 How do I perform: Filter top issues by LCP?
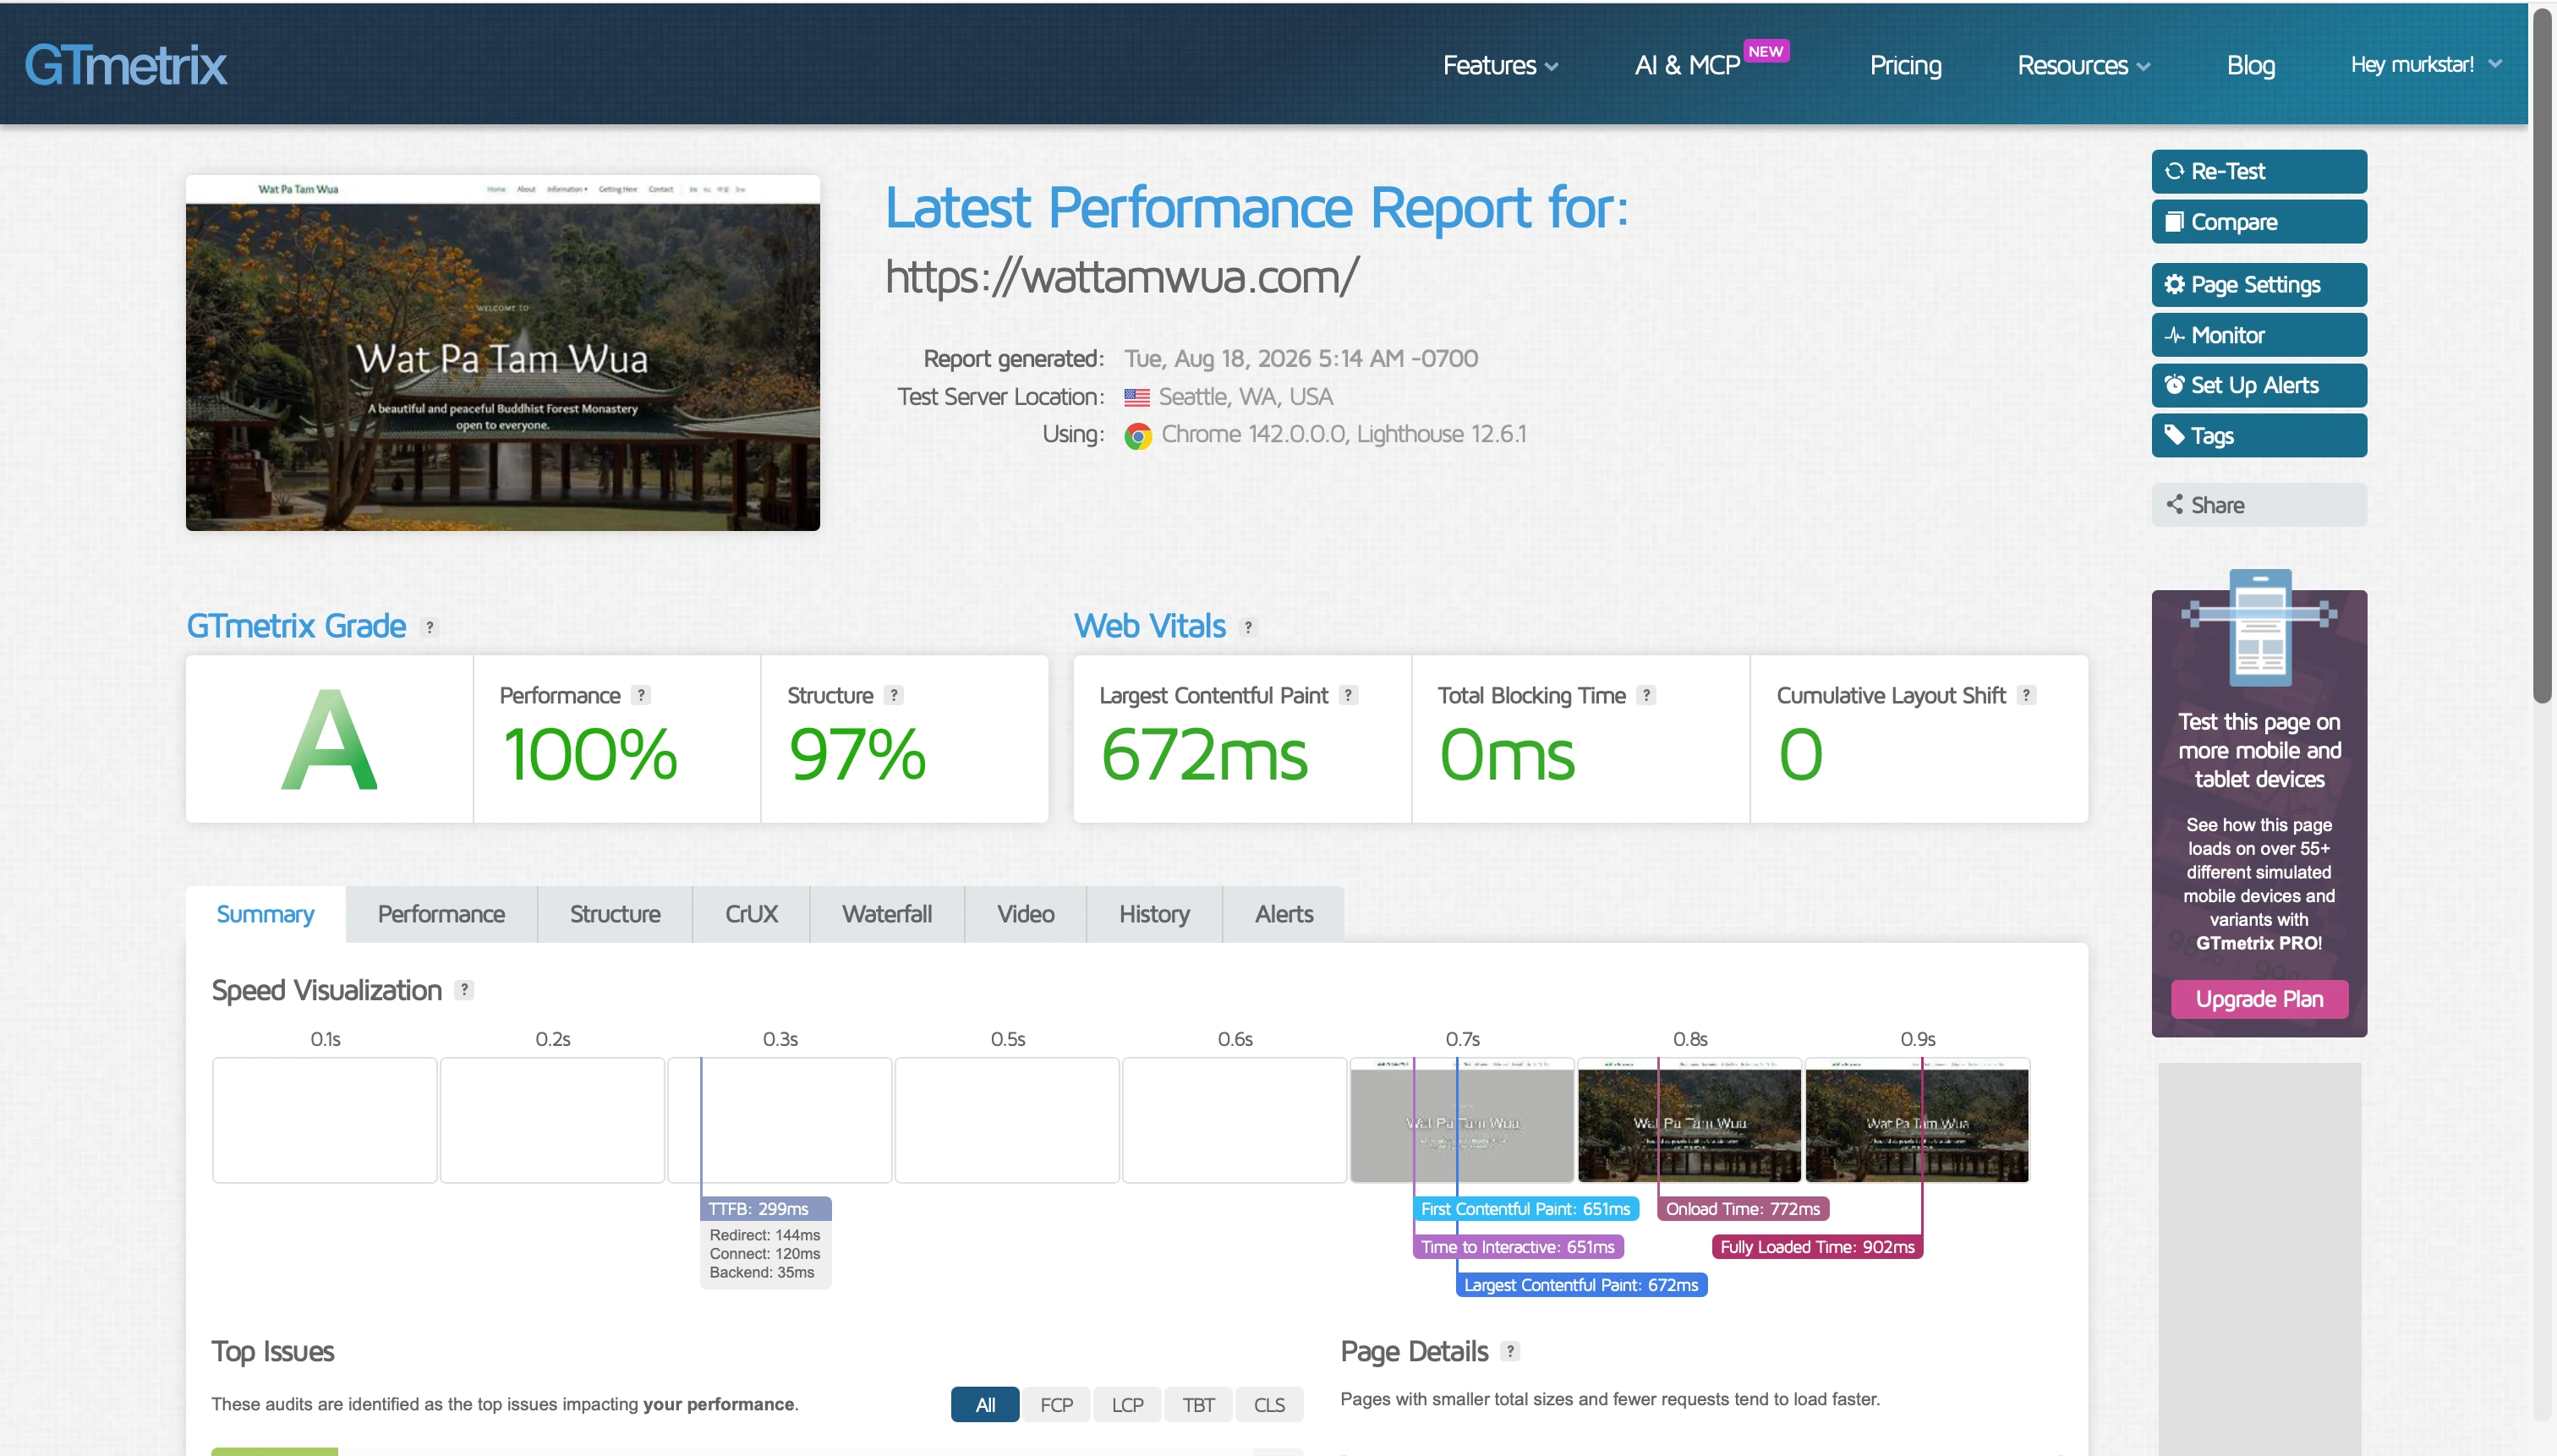pyautogui.click(x=1127, y=1404)
